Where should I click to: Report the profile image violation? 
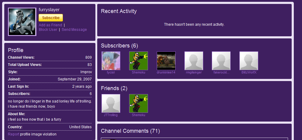(x=13, y=134)
